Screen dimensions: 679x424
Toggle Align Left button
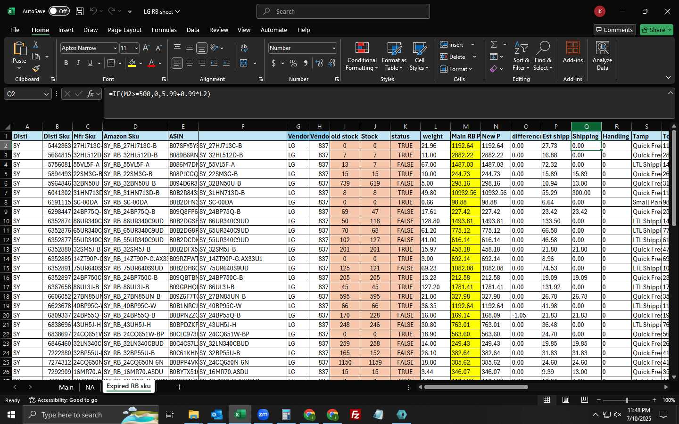point(177,63)
